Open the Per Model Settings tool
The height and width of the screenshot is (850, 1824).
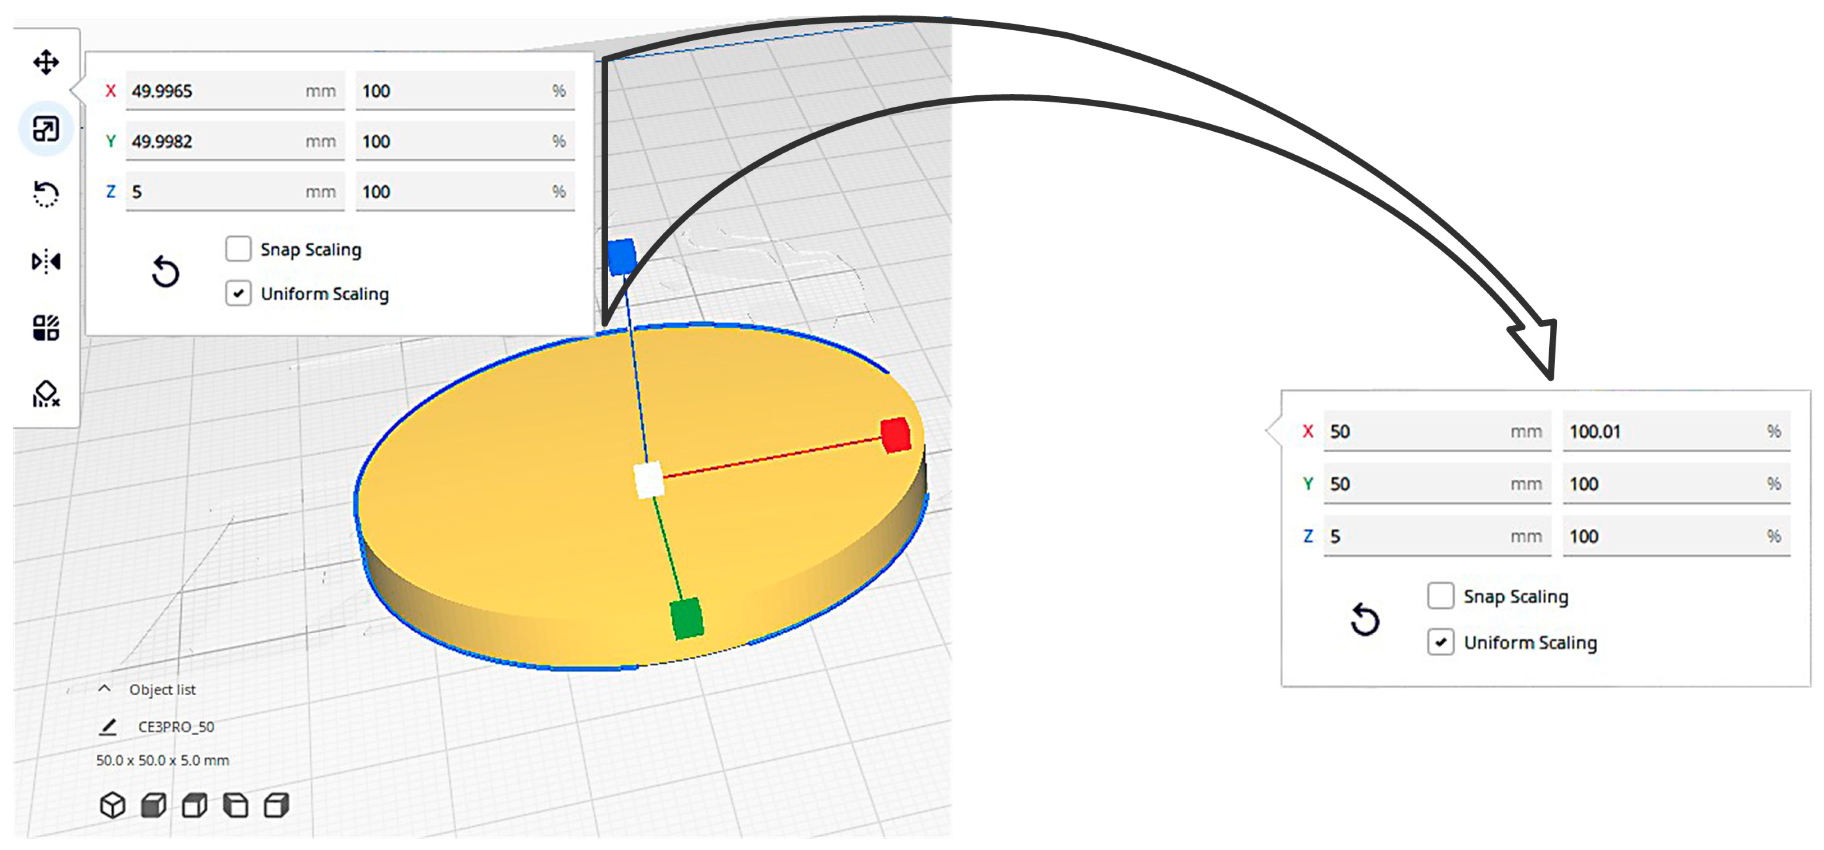(46, 327)
